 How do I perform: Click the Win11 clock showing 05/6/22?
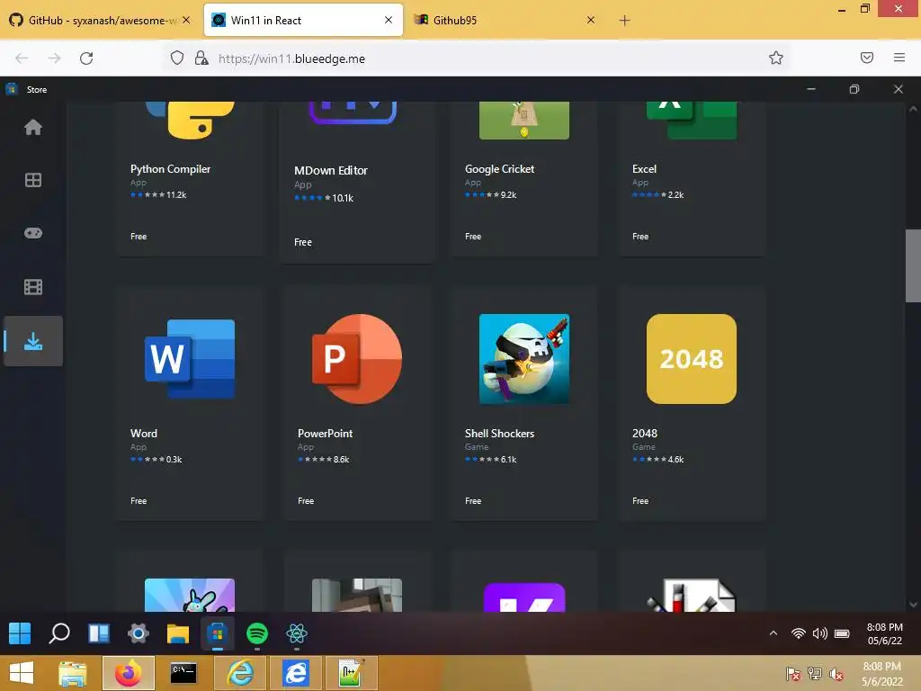pos(885,634)
